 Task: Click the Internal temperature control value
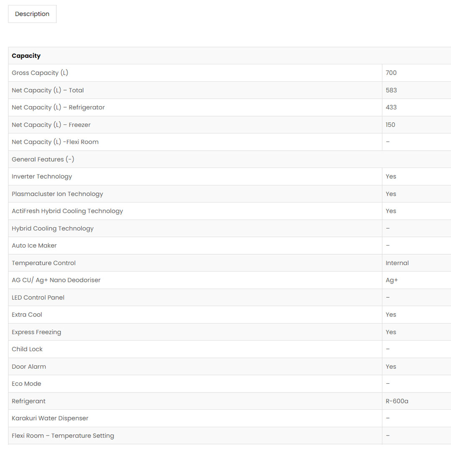pos(397,263)
